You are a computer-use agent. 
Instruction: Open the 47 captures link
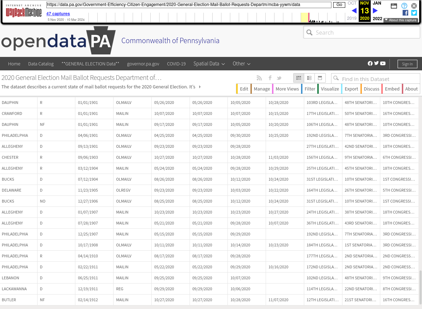[58, 13]
